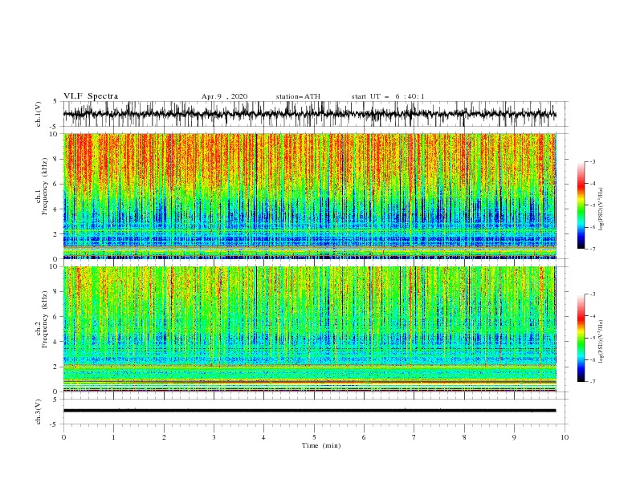Click time axis tick label '0'
The width and height of the screenshot is (636, 491).
[63, 437]
